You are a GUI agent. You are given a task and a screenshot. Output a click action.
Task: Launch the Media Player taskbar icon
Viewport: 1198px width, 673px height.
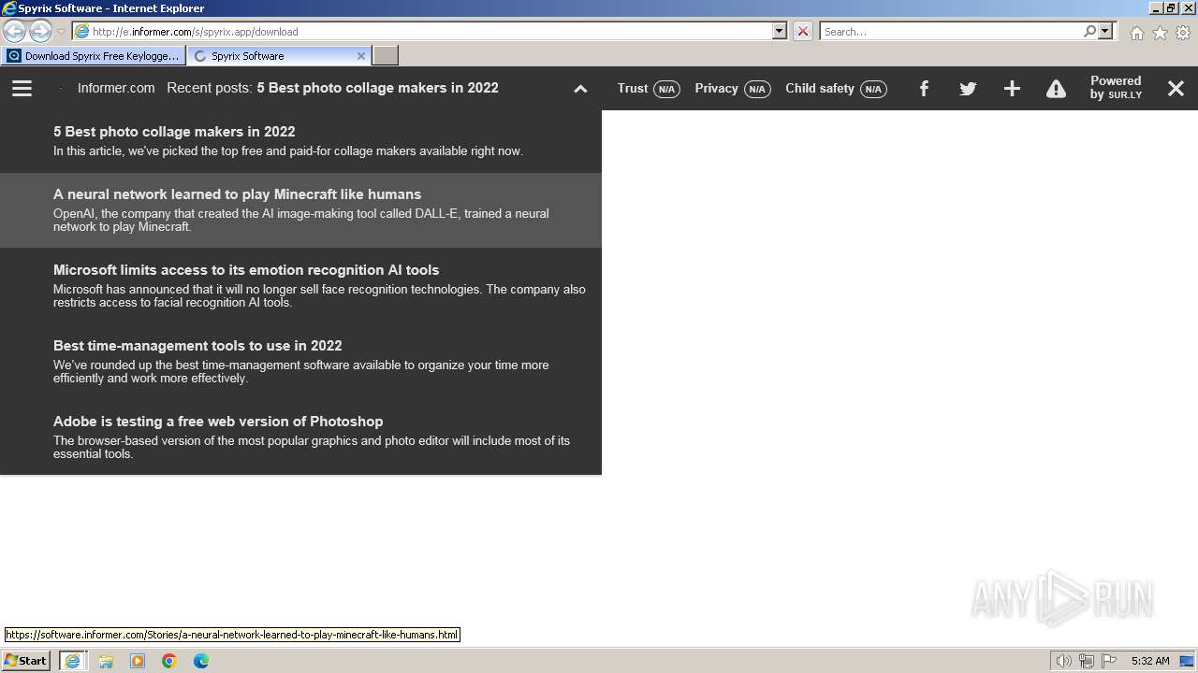pos(138,661)
